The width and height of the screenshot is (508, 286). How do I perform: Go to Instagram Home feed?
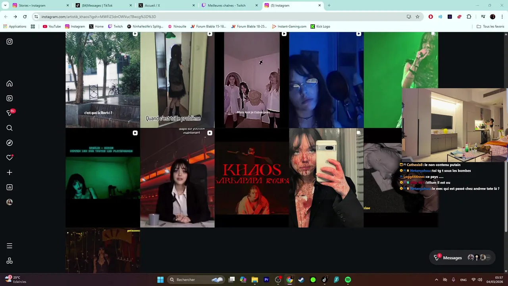[x=10, y=83]
